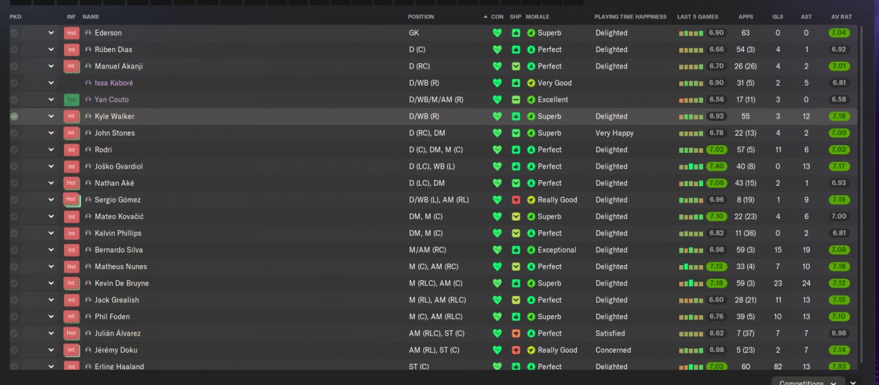Click the condition heart icon for Ederson
The width and height of the screenshot is (879, 385).
[497, 33]
